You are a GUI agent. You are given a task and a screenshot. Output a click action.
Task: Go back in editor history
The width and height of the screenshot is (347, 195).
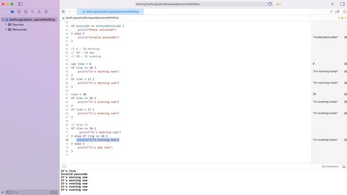[69, 11]
